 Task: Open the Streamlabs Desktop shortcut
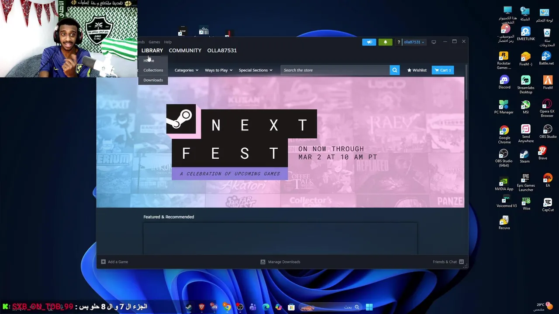tap(526, 85)
